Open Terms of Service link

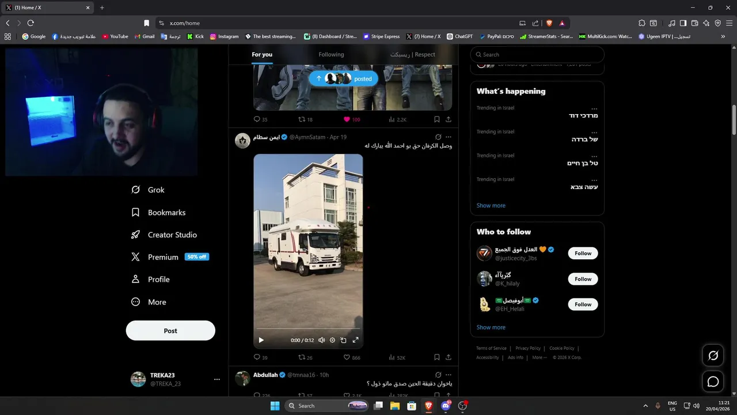point(491,348)
